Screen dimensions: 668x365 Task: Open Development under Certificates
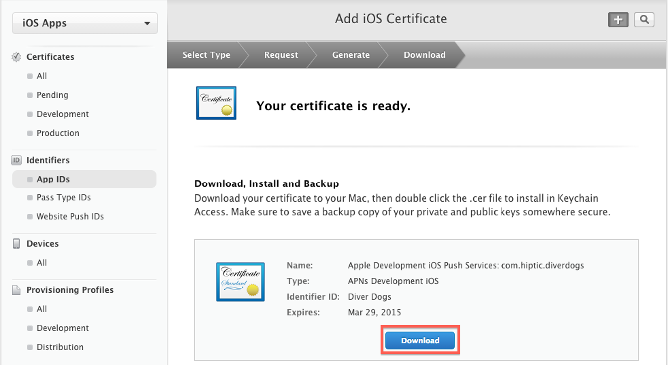62,114
